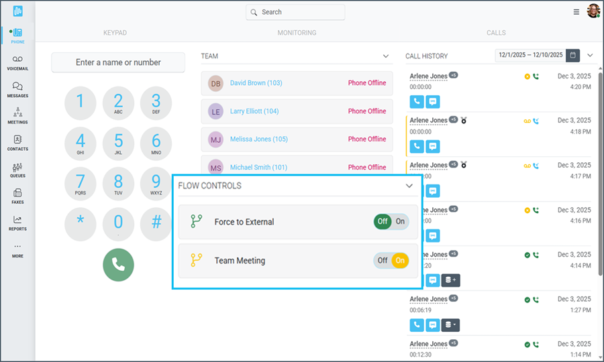Expand the Call History chevron

pos(590,56)
